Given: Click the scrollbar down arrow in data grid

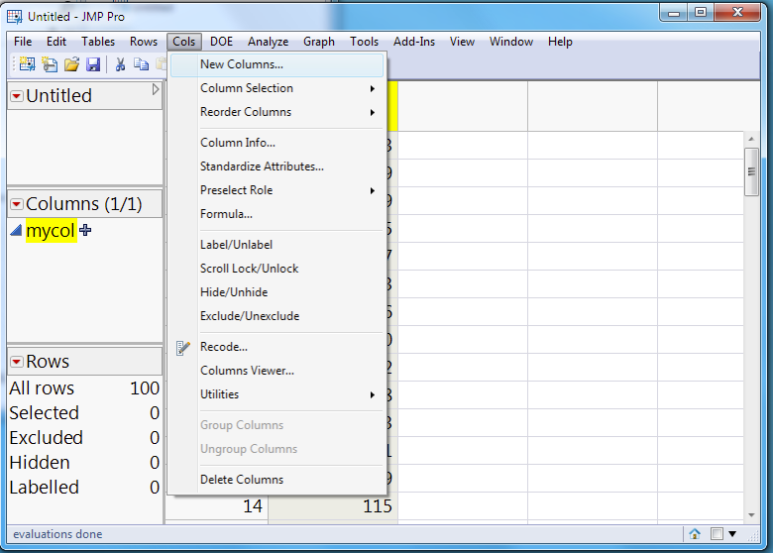Looking at the screenshot, I should pos(751,515).
